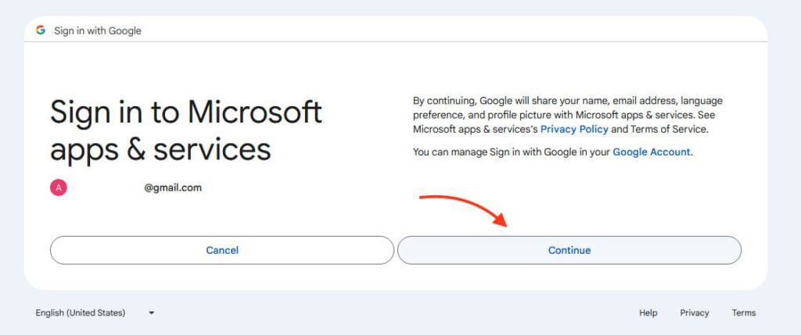Open the Google Account link
Image resolution: width=801 pixels, height=335 pixels.
[651, 152]
